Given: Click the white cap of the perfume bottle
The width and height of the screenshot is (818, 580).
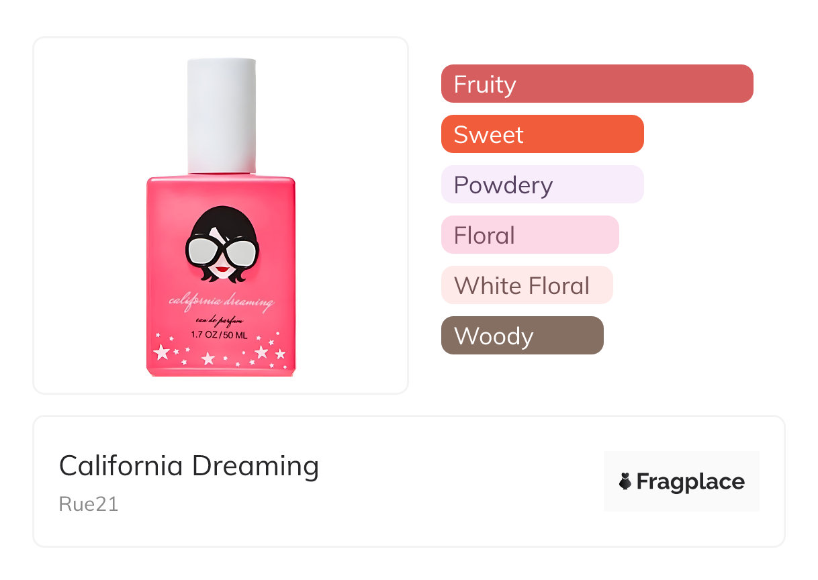Looking at the screenshot, I should pyautogui.click(x=221, y=115).
